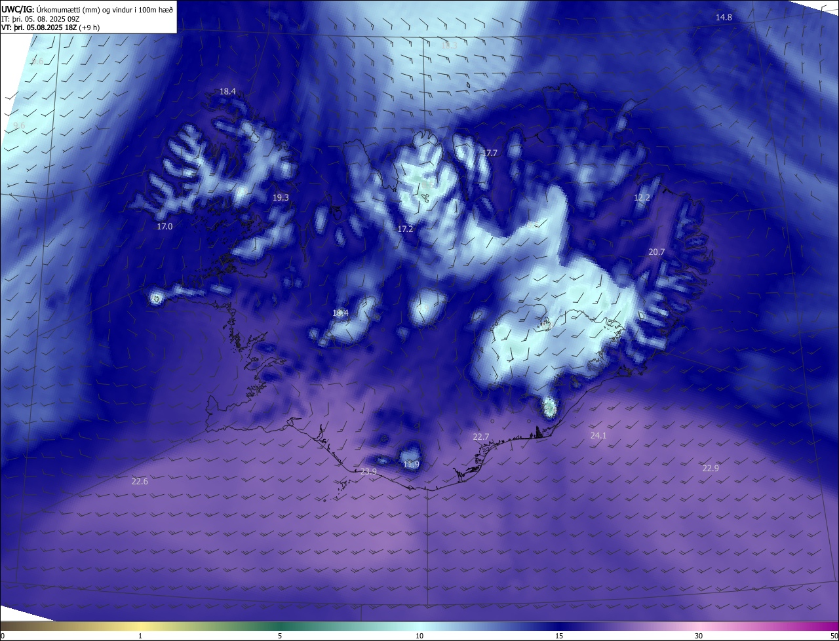Click the color scale tick labeled 30
This screenshot has height=641, width=839.
(x=699, y=636)
